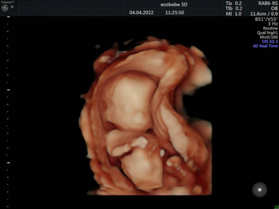Viewport: 279px width, 209px height.
Task: Click the GE logo icon
Action: [4, 8]
